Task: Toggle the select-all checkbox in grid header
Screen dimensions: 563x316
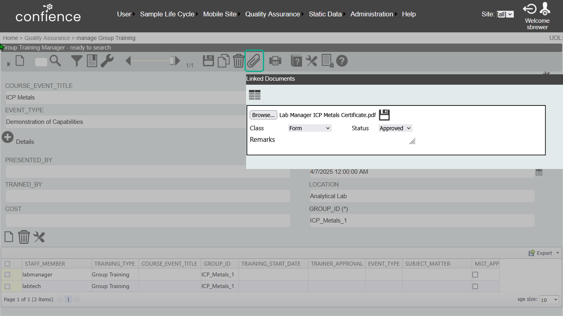Action: 7,264
